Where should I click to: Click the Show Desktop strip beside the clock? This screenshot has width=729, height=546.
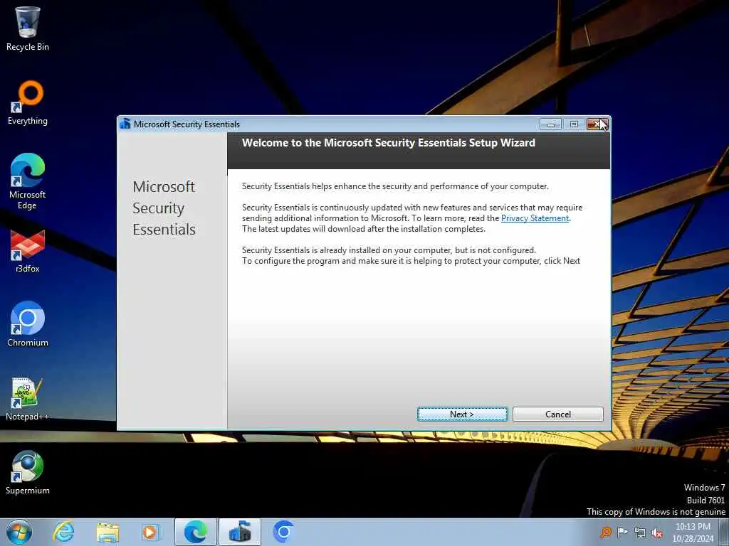click(724, 532)
